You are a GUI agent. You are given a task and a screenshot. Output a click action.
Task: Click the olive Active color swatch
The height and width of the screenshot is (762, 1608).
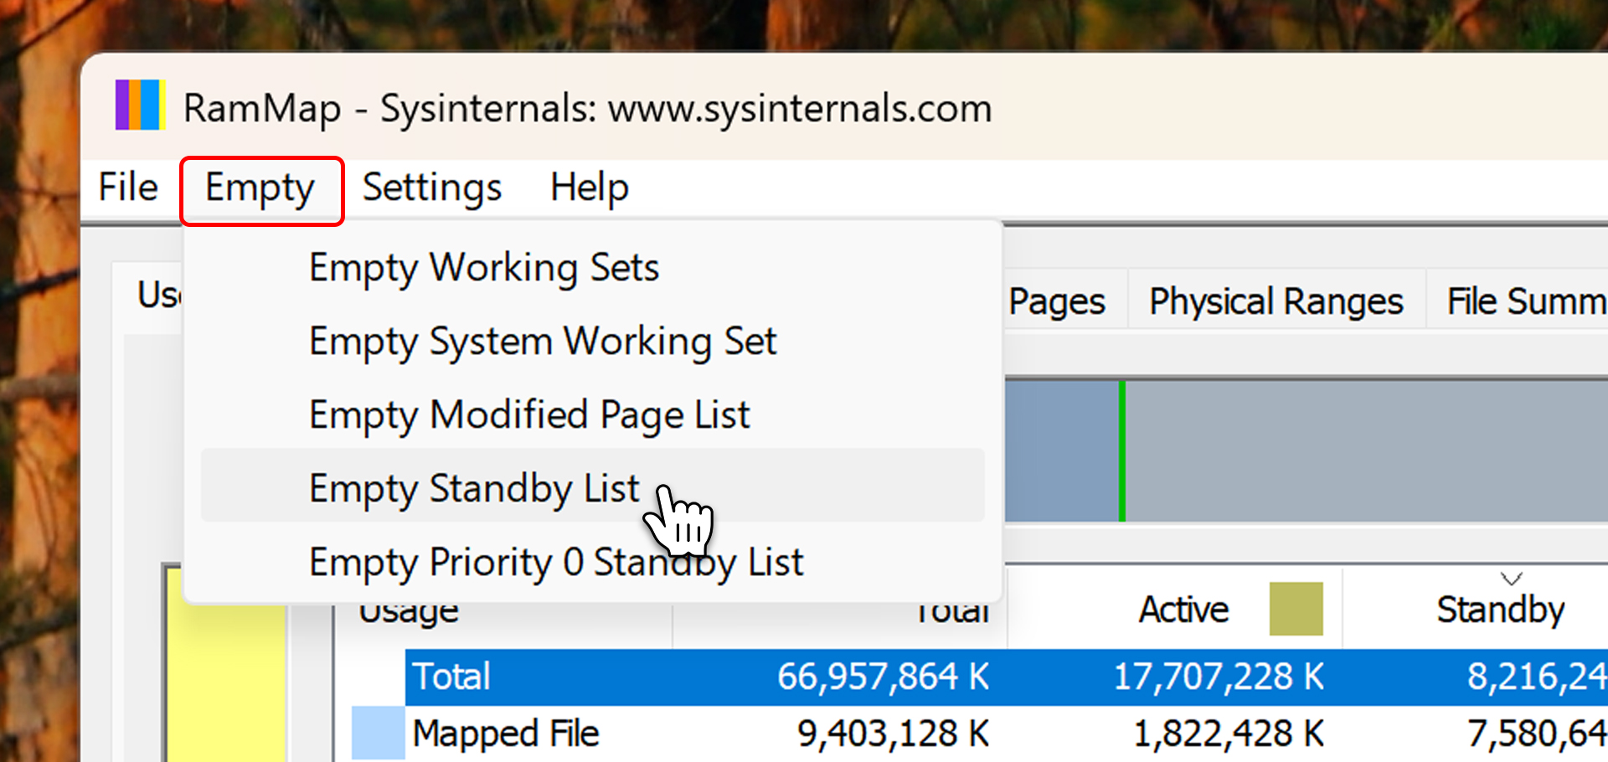[x=1296, y=609]
